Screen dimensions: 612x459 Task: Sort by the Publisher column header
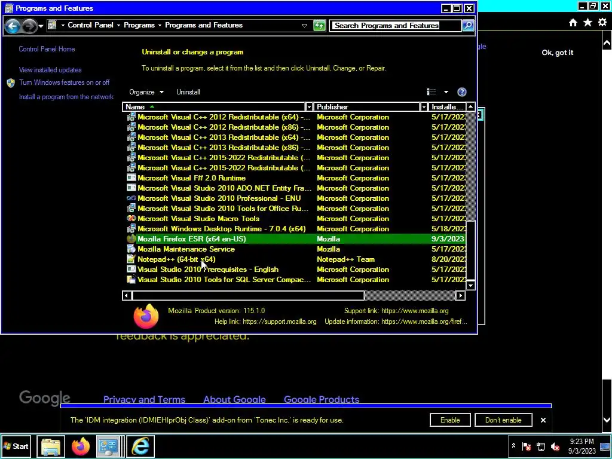pos(367,107)
